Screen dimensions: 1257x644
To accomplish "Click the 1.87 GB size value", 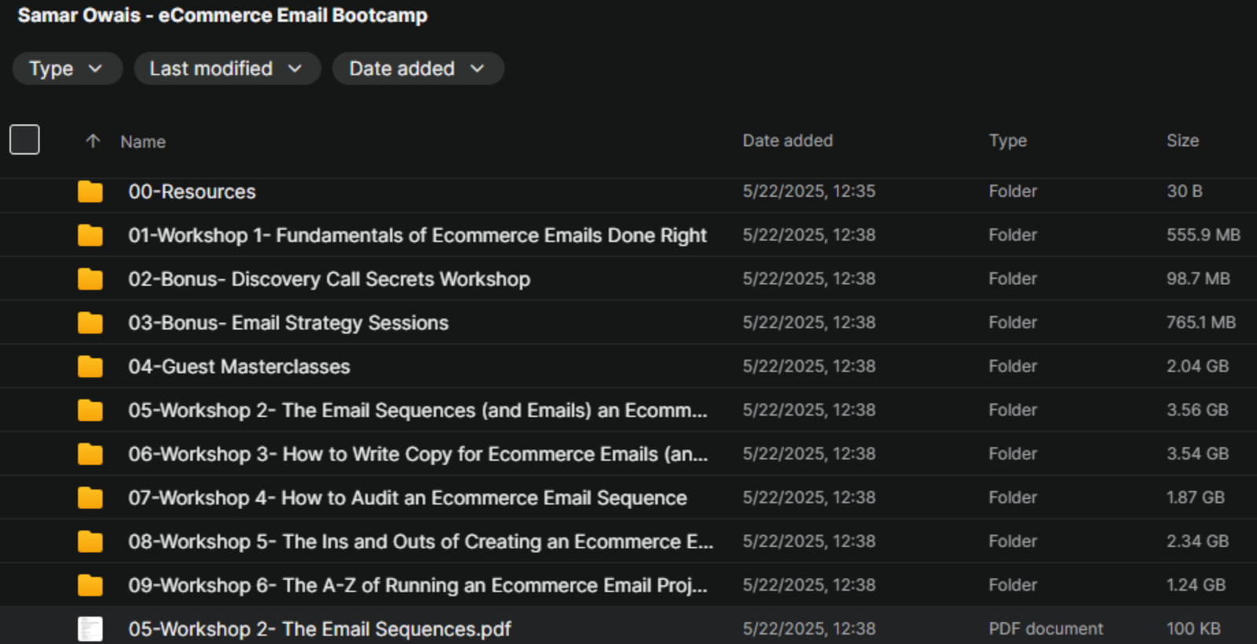I will (1196, 497).
